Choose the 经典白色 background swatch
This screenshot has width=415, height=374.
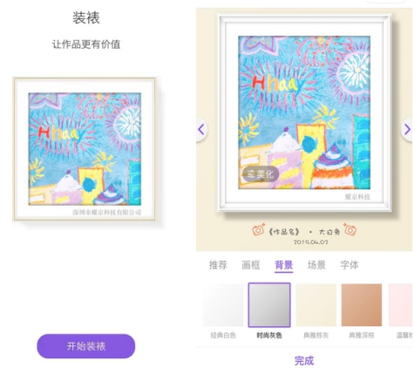point(223,305)
